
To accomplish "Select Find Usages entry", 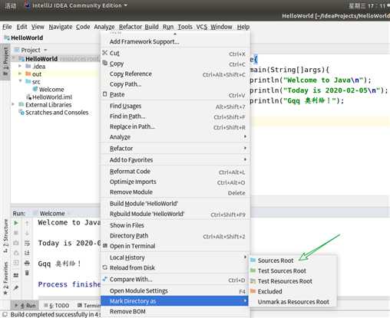I will [x=175, y=106].
